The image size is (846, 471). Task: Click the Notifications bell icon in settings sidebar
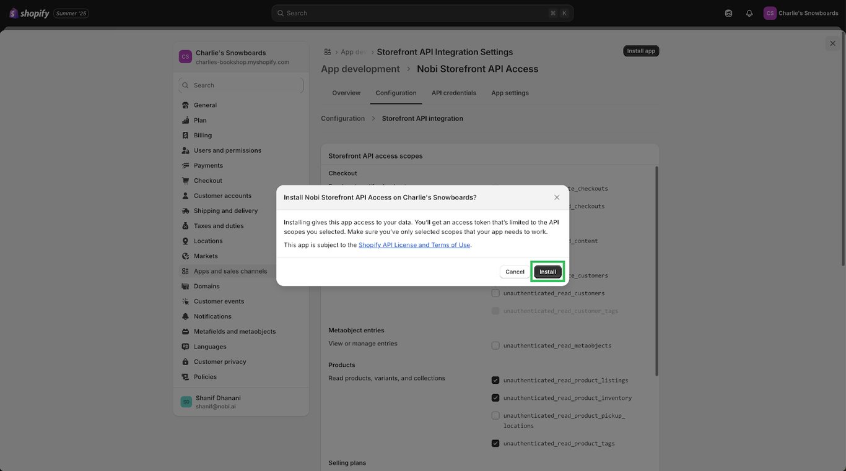click(186, 316)
